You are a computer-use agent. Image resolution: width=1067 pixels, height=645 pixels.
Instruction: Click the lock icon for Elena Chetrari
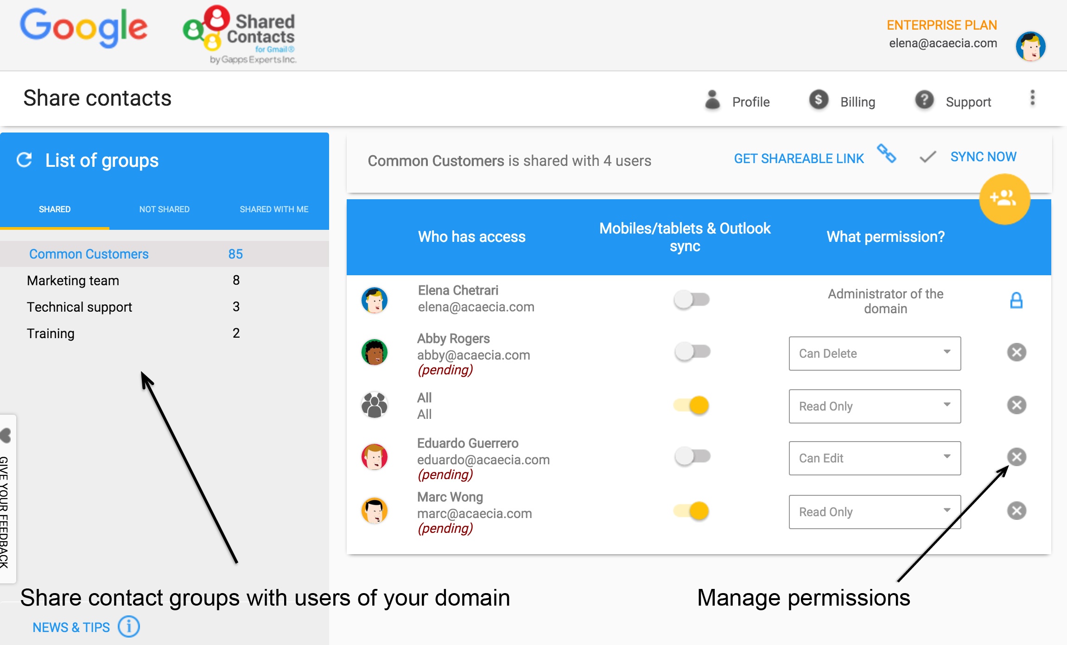point(1016,301)
